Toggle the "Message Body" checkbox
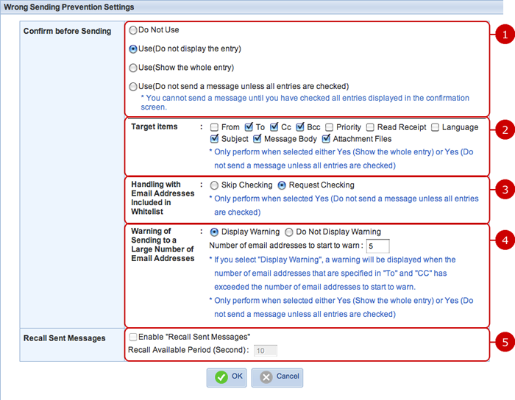This screenshot has height=400, width=515. (258, 139)
